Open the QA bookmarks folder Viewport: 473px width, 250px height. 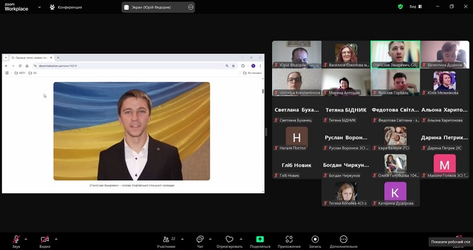coord(33,73)
